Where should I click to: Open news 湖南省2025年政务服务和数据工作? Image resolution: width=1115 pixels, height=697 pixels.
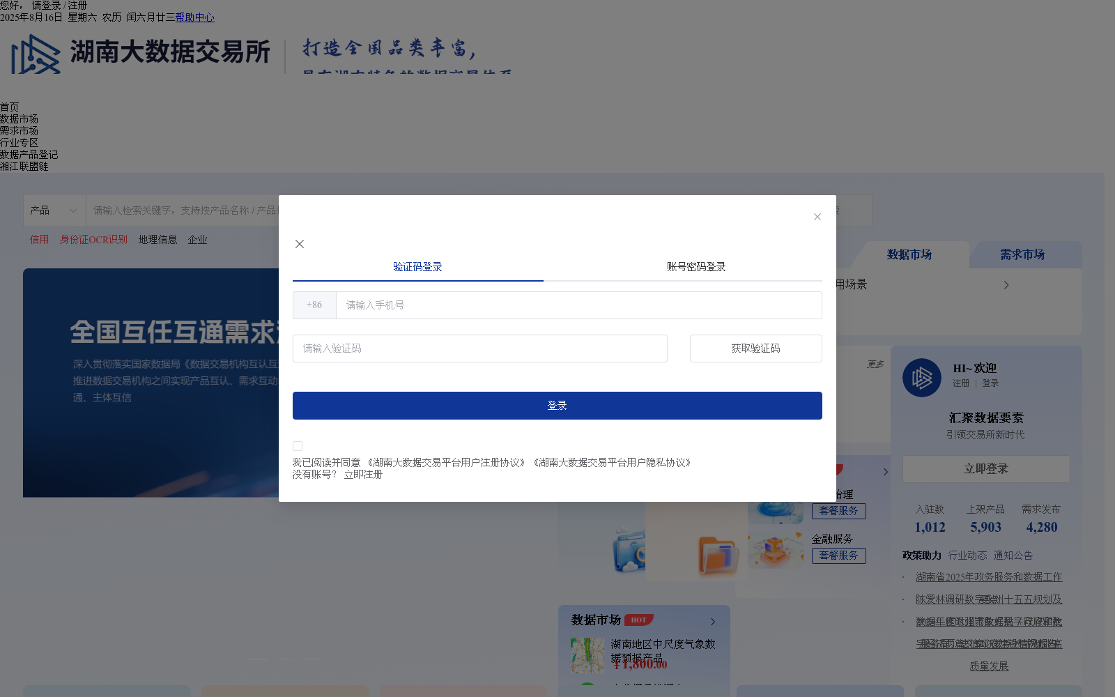[x=989, y=577]
